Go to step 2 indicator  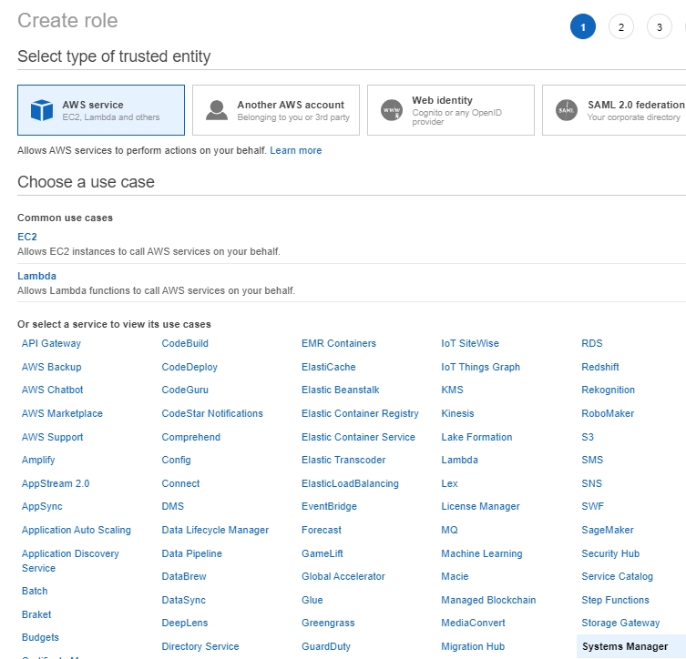(621, 27)
